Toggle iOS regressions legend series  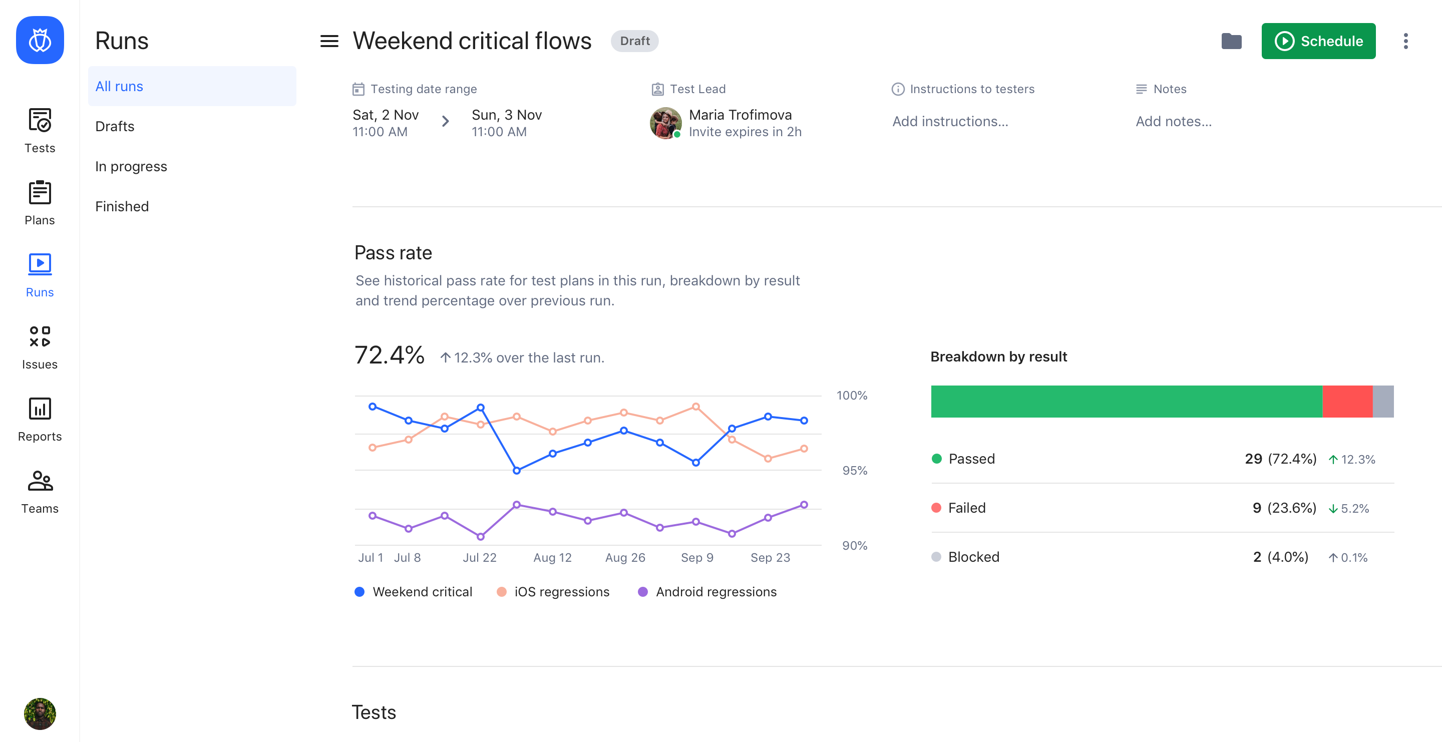point(553,591)
